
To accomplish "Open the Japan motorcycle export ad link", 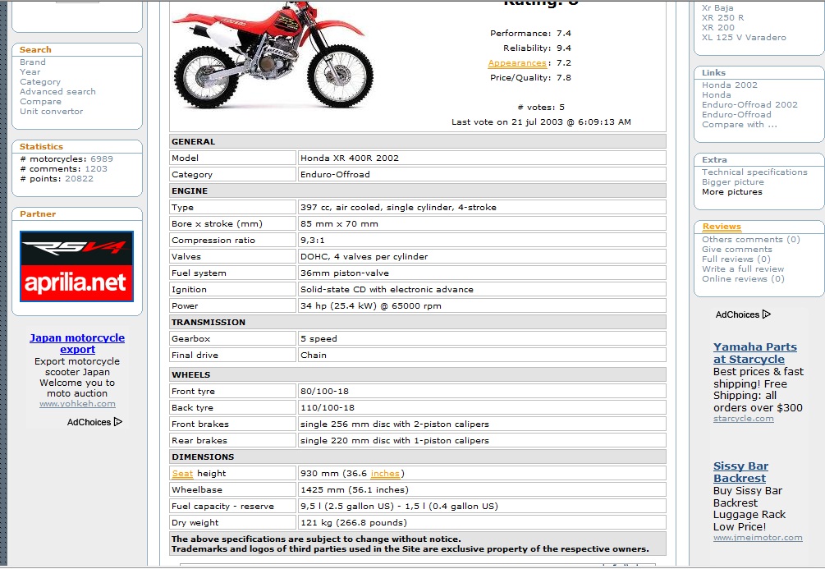I will click(77, 343).
